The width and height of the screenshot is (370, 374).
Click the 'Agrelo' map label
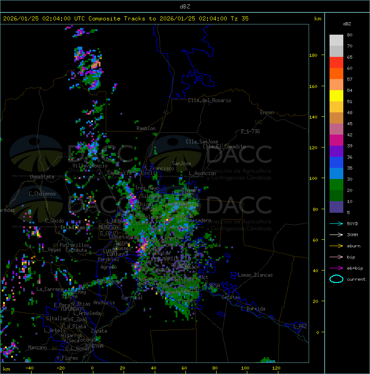point(109,267)
